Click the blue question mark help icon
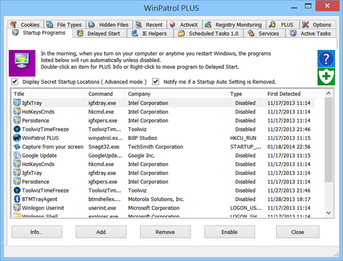343x261 pixels. click(326, 59)
